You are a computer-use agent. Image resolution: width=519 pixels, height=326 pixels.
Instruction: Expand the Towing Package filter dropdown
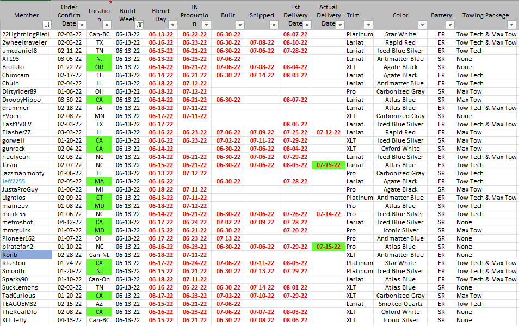[511, 25]
